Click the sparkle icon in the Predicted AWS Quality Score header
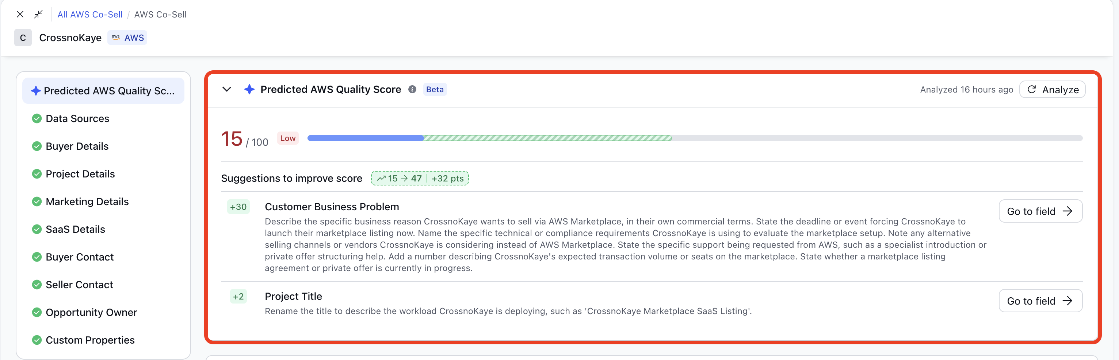 click(x=249, y=89)
